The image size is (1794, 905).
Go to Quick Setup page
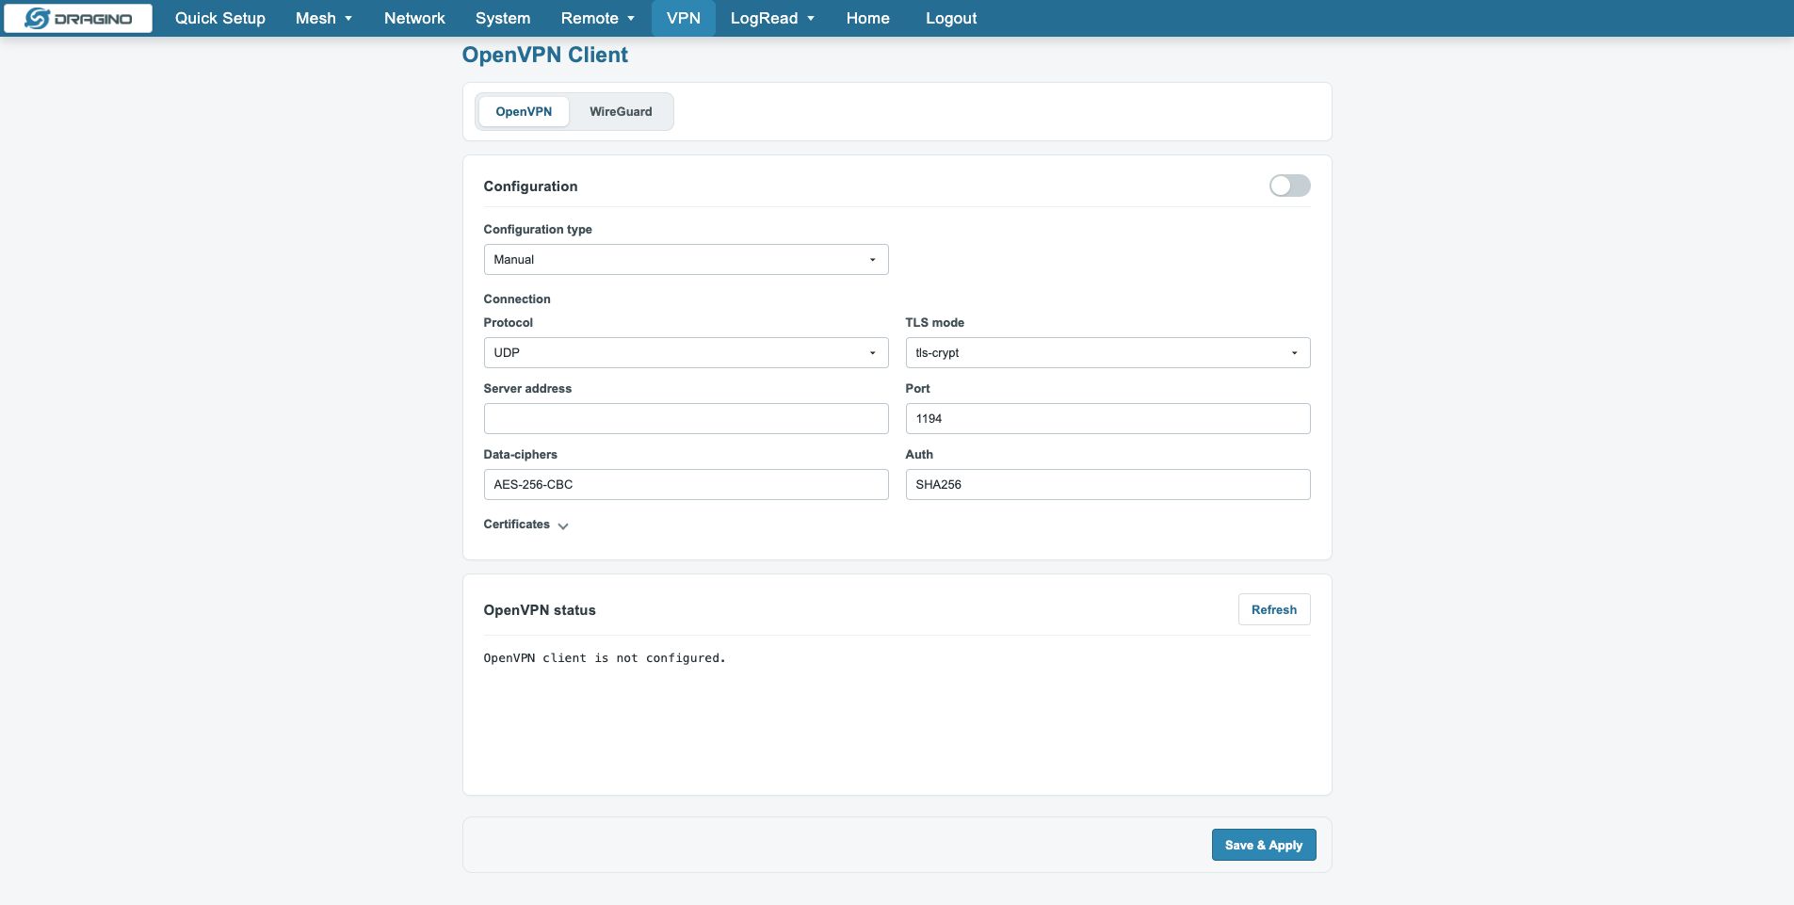(x=220, y=18)
